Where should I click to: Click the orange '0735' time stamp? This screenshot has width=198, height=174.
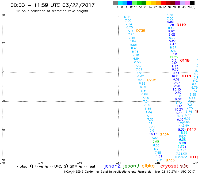(152, 80)
